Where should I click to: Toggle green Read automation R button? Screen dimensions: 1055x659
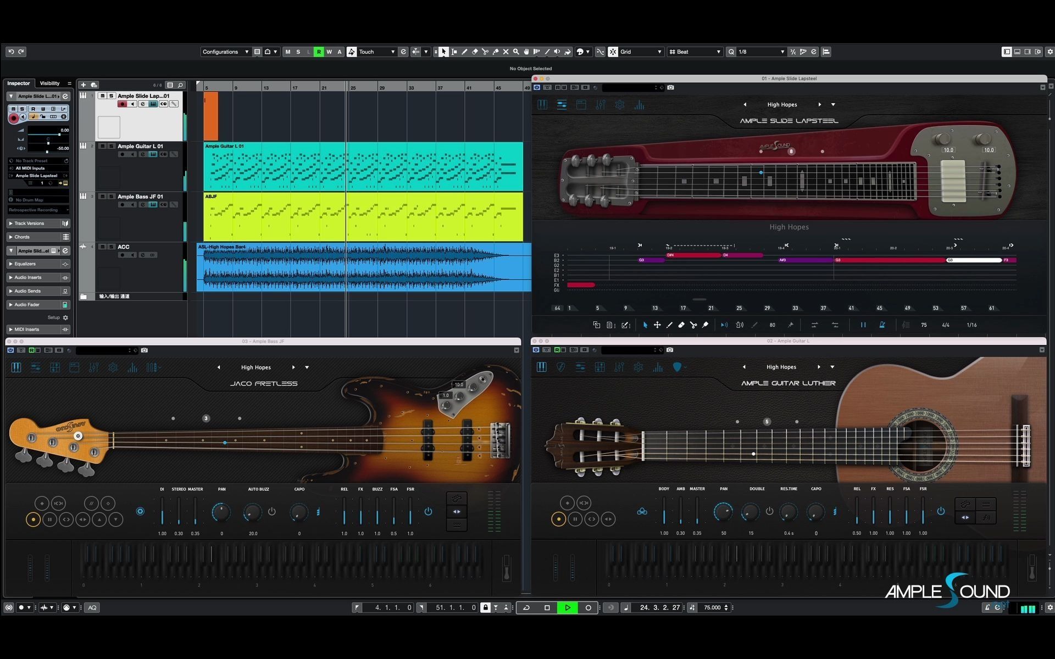319,52
